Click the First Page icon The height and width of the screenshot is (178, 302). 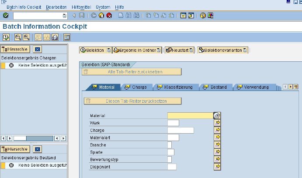(x=148, y=15)
